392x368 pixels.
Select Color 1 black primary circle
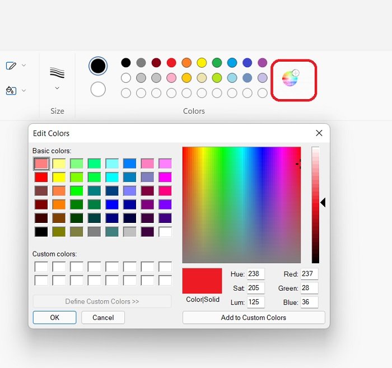[98, 66]
